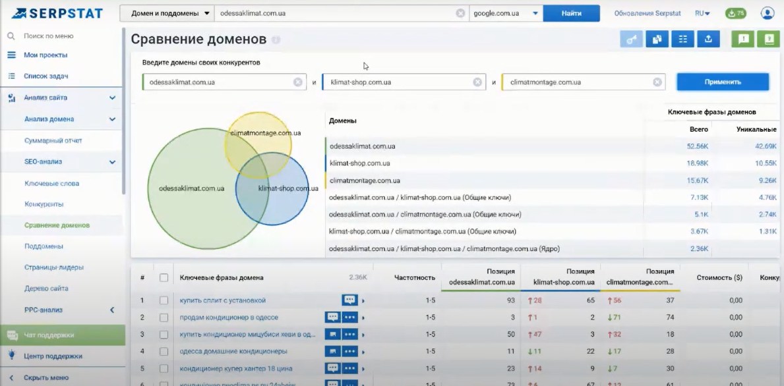Viewport: 784px width, 386px height.
Task: Clear the first competitor domain field
Action: tap(298, 82)
